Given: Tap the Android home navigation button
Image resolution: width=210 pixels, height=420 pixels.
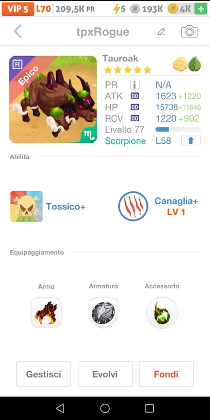Looking at the screenshot, I should coord(105,408).
